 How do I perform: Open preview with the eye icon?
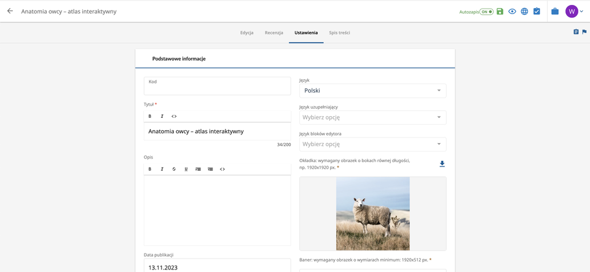tap(512, 11)
